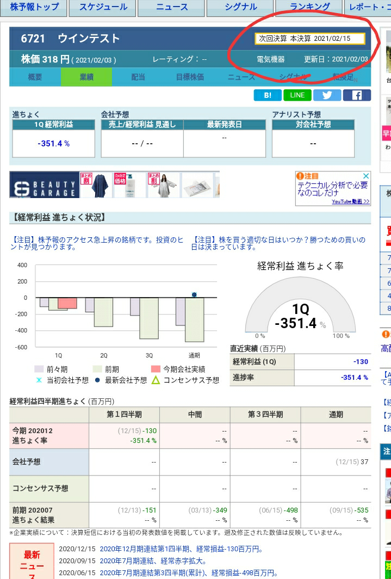Select the 目標株価 tab
The width and height of the screenshot is (391, 579).
click(190, 77)
